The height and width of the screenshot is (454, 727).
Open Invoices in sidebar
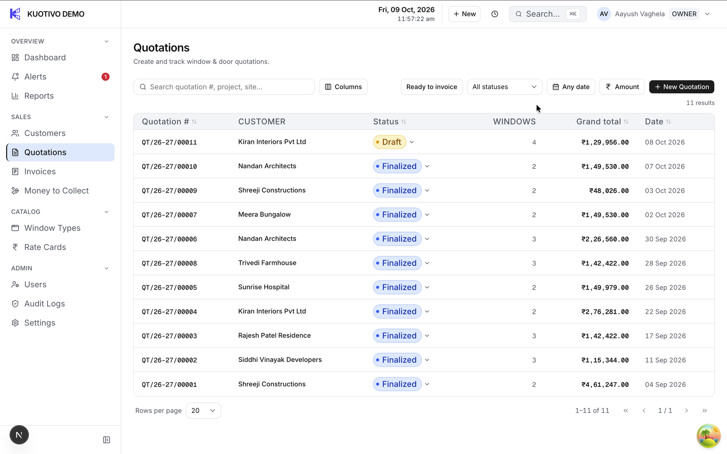[60, 171]
